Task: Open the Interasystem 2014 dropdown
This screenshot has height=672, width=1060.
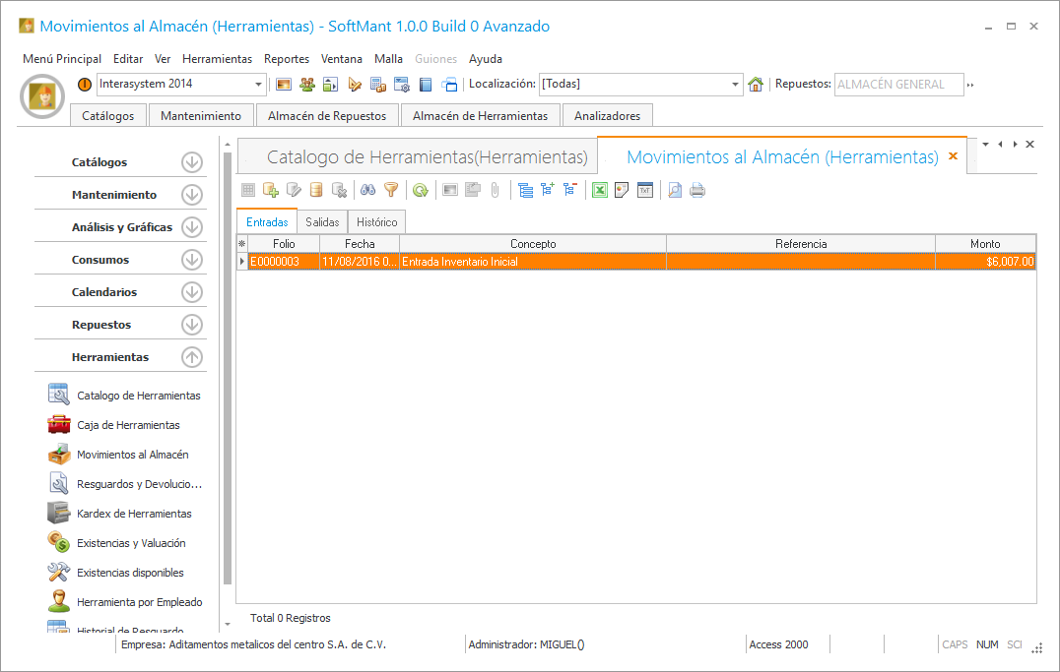Action: [259, 85]
